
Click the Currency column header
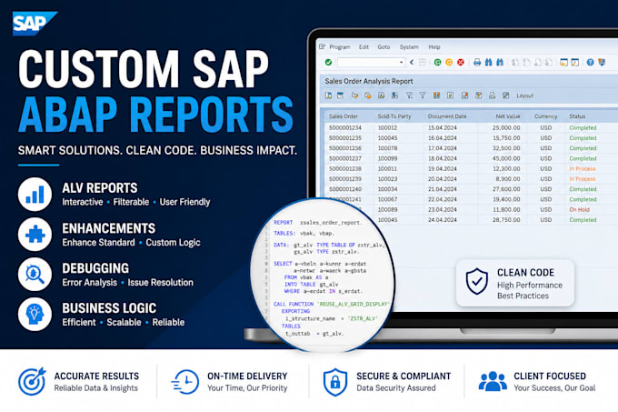[545, 116]
